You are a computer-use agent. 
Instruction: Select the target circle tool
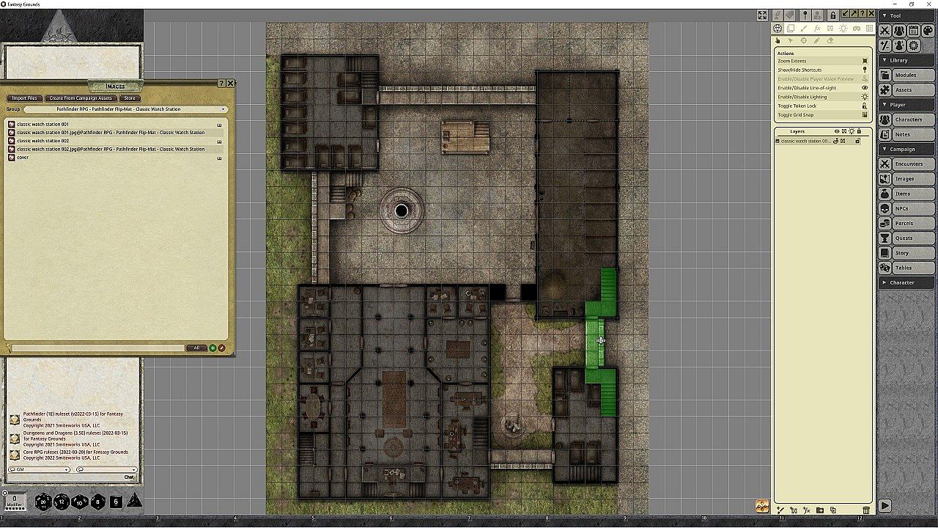pyautogui.click(x=804, y=41)
